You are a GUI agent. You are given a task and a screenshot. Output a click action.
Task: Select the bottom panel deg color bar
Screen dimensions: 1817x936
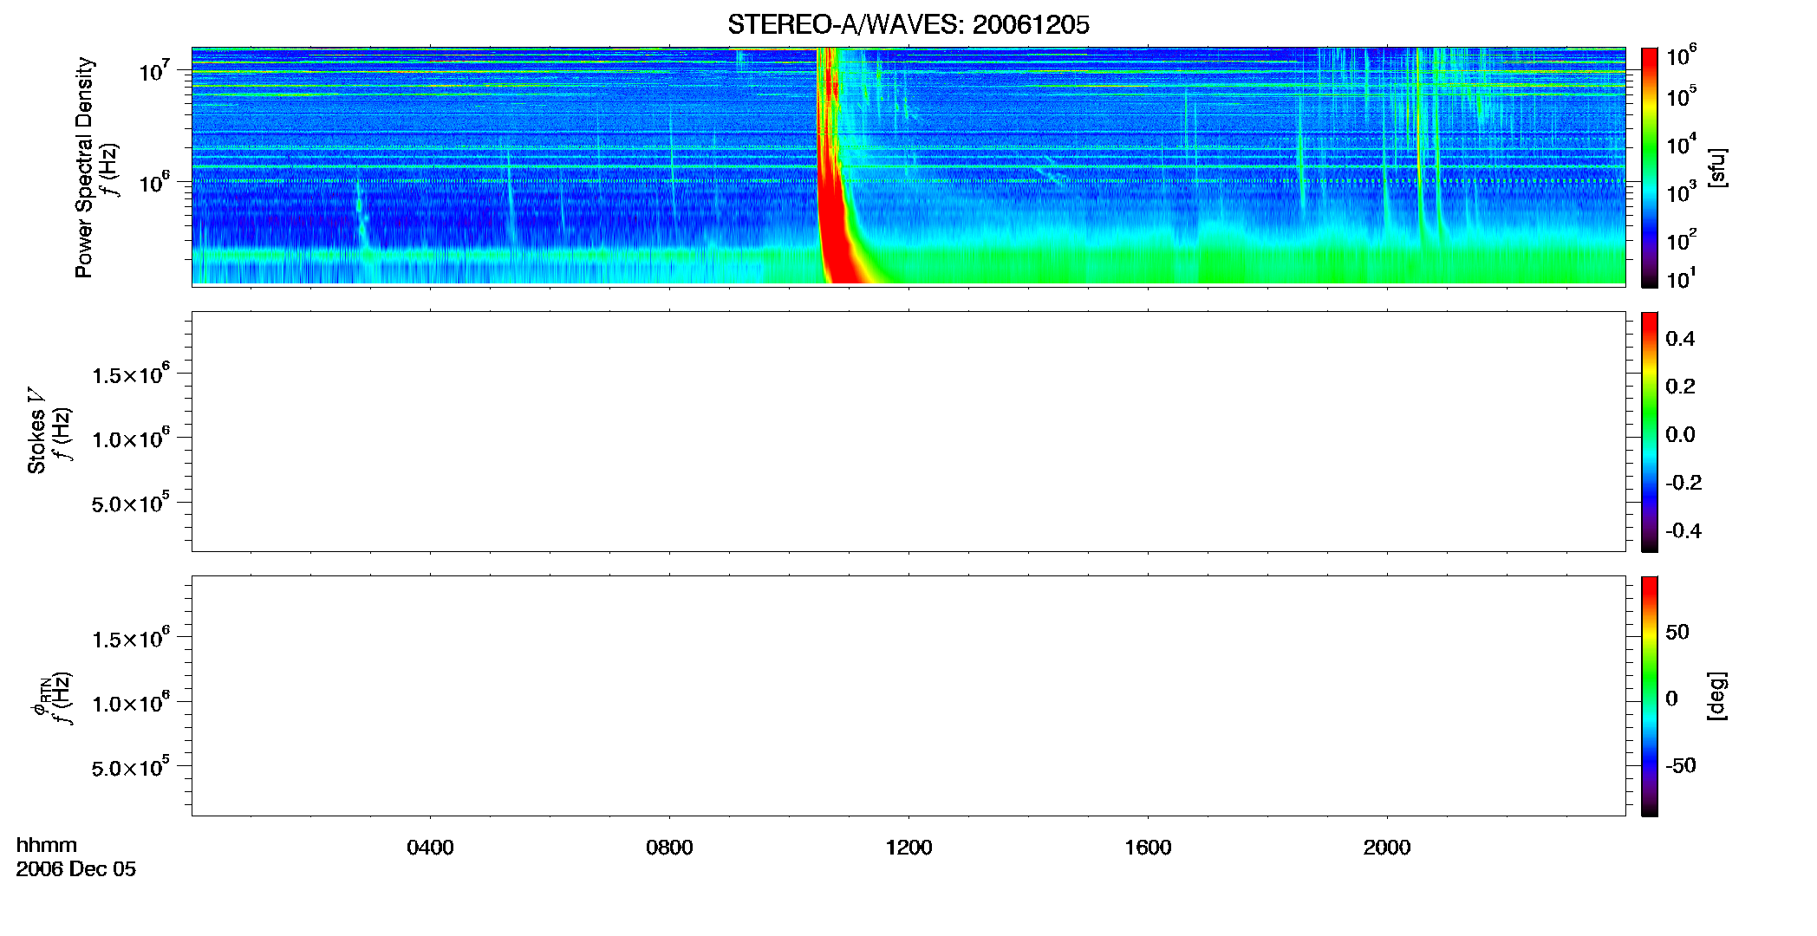pyautogui.click(x=1649, y=696)
